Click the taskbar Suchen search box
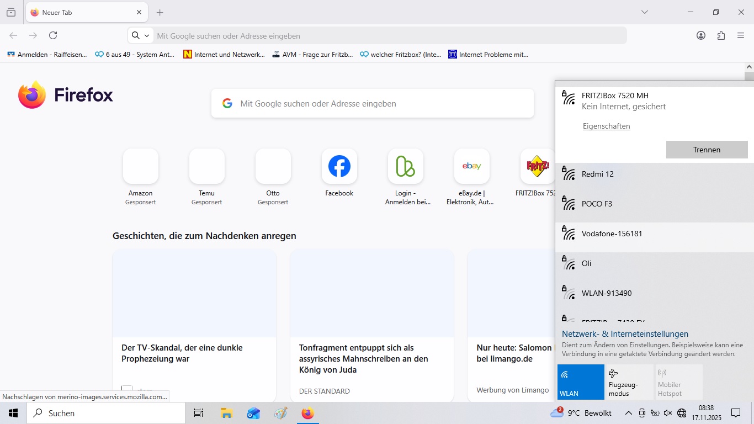Screen dimensions: 754x424 (x=106, y=413)
